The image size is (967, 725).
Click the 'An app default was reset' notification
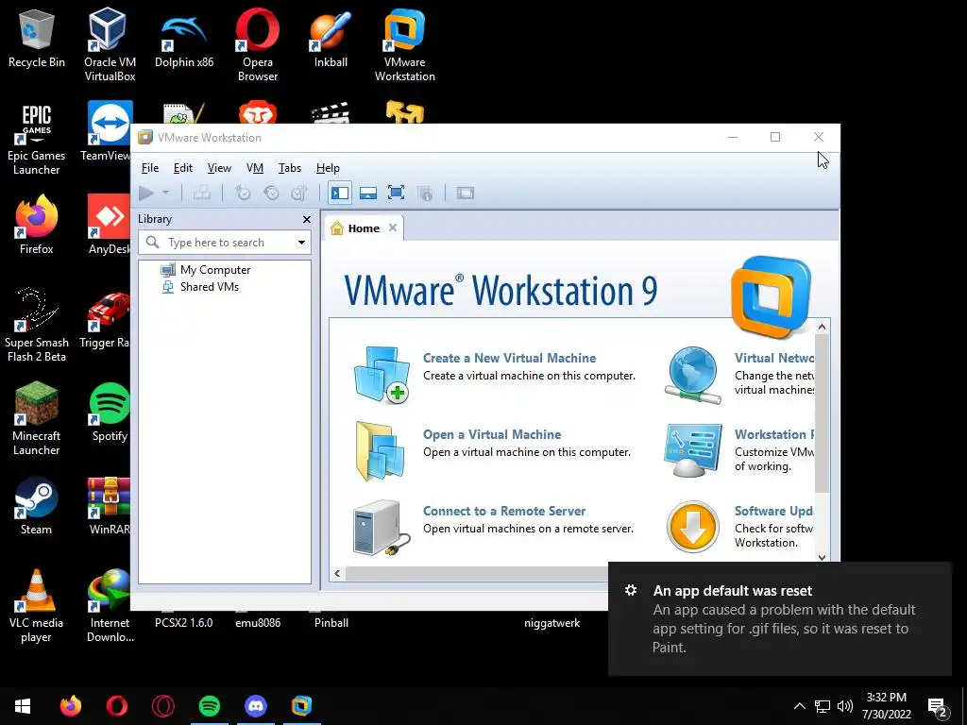click(x=779, y=618)
